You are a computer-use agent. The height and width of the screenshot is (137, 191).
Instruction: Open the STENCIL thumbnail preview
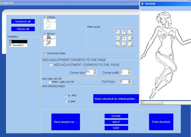click(50, 24)
